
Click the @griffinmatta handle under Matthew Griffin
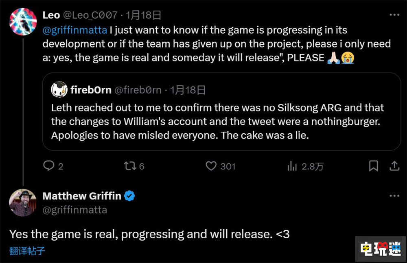[x=75, y=210]
